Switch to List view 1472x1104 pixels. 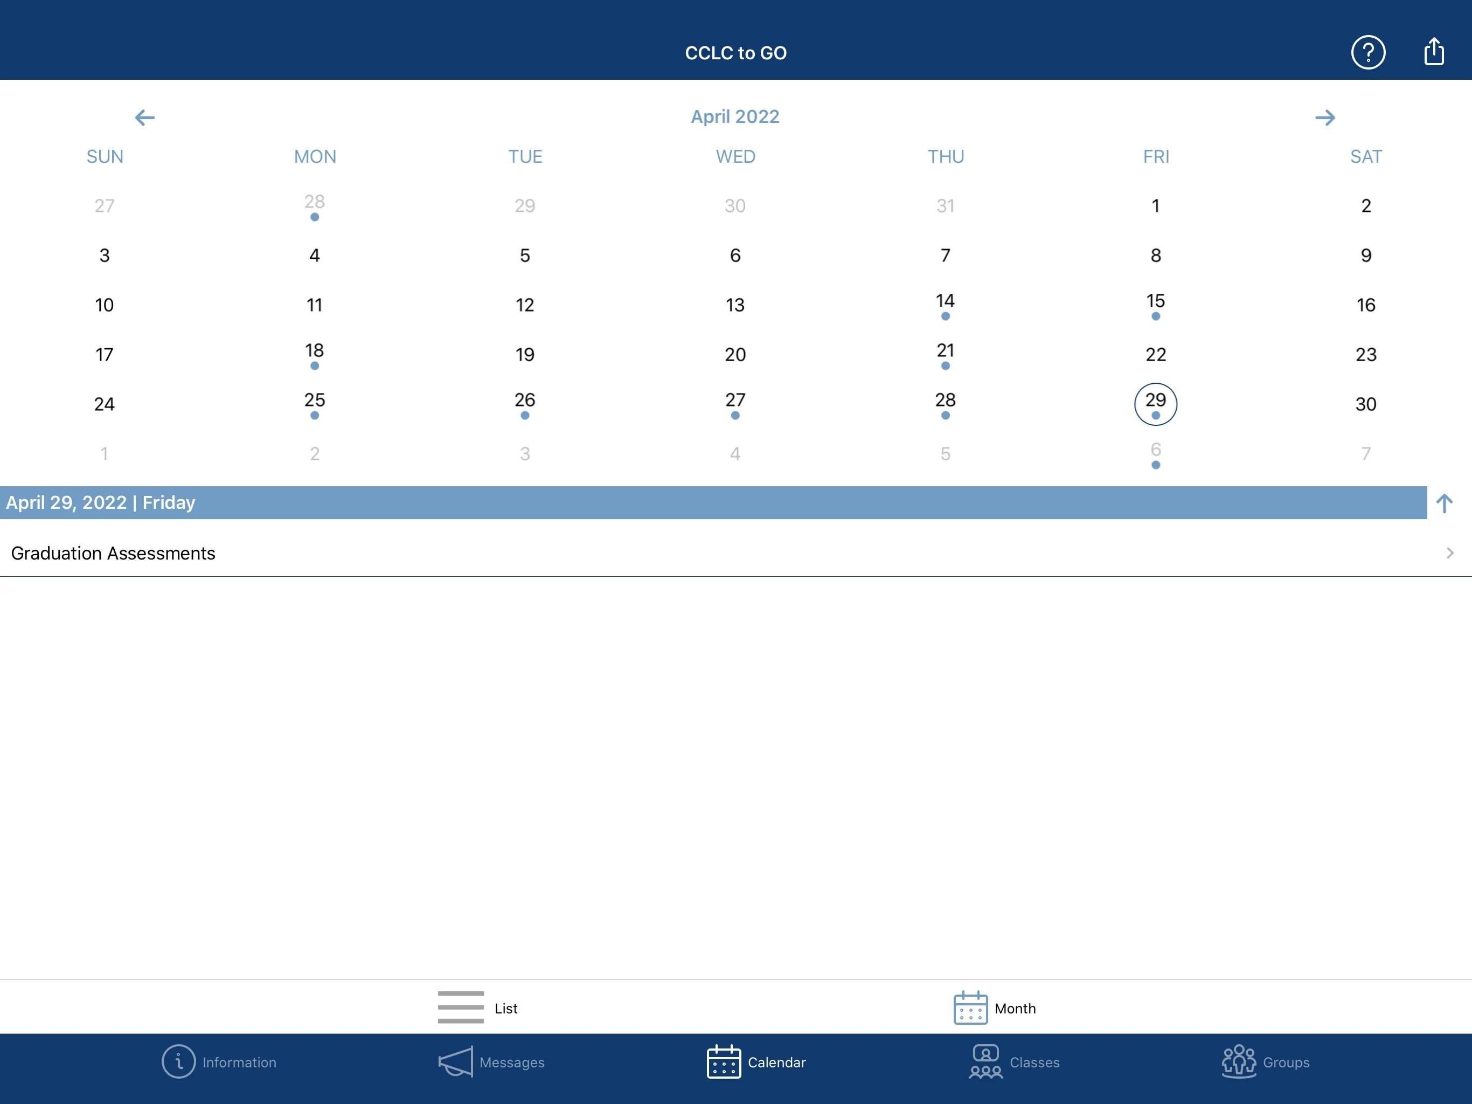click(477, 1008)
